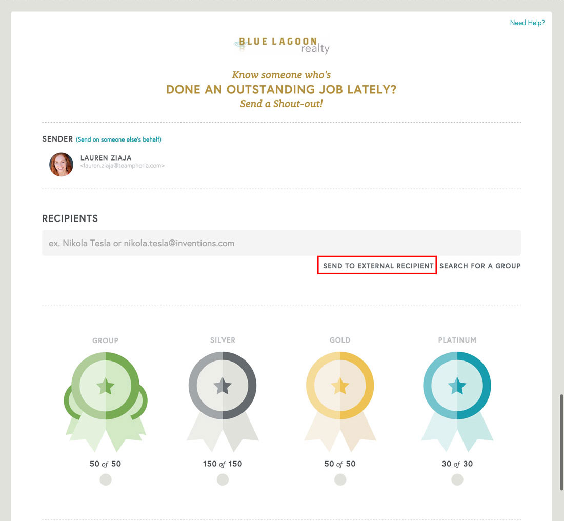Select the Gold ribbon badge
This screenshot has width=564, height=521.
[x=340, y=394]
